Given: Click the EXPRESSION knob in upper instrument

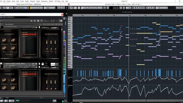Looking at the screenshot, I should pyautogui.click(x=13, y=40).
